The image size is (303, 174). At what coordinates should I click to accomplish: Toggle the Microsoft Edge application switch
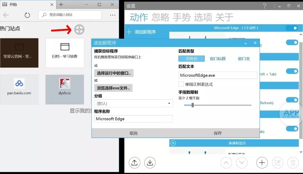pyautogui.click(x=292, y=28)
